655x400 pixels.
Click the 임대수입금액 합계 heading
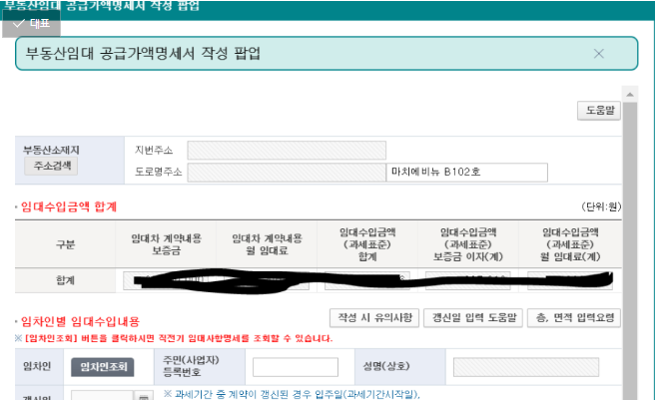point(69,207)
